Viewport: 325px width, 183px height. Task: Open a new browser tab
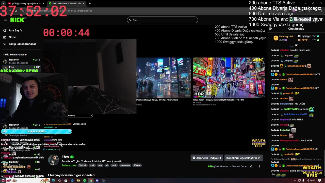[90, 4]
